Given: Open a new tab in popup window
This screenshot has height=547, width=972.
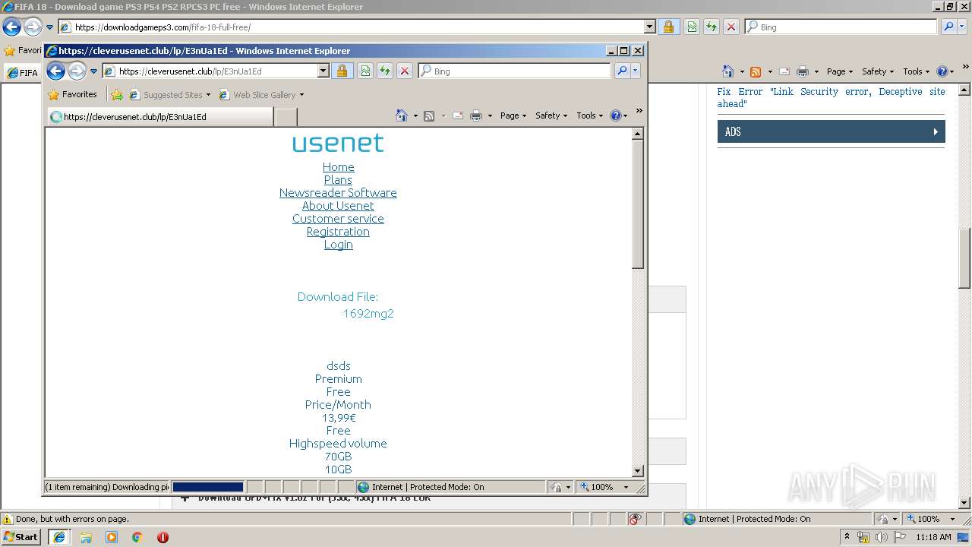Looking at the screenshot, I should 286,117.
